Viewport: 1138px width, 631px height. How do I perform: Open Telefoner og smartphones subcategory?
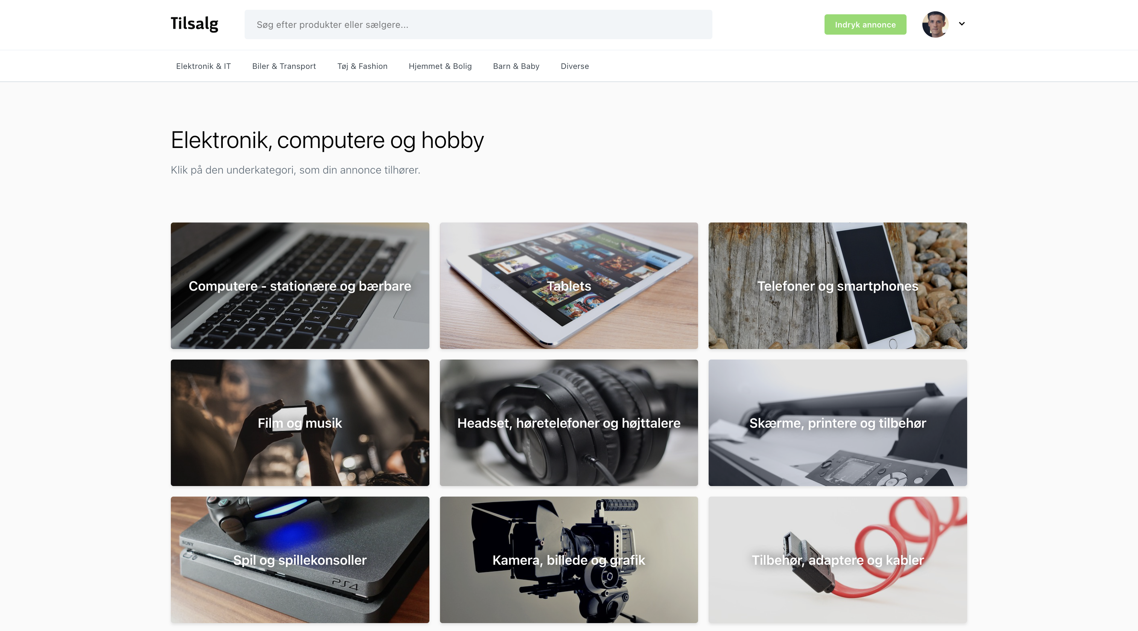(838, 285)
